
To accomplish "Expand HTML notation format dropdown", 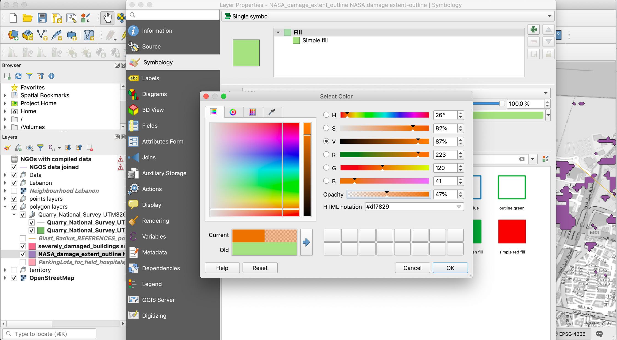I will pos(458,207).
